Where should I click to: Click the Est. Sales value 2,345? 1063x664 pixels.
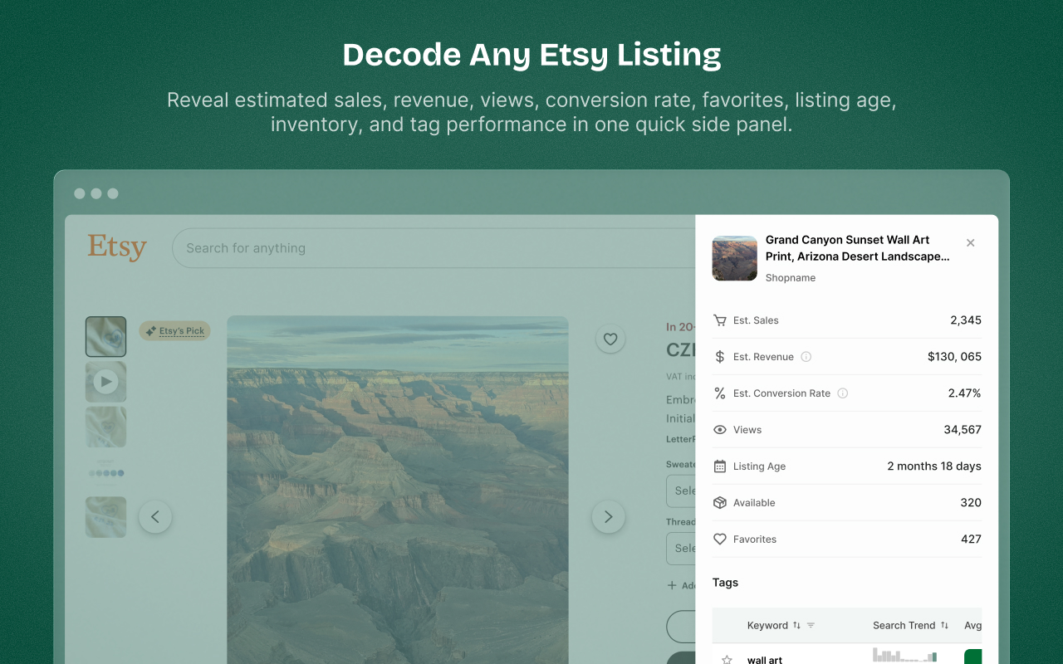tap(966, 320)
